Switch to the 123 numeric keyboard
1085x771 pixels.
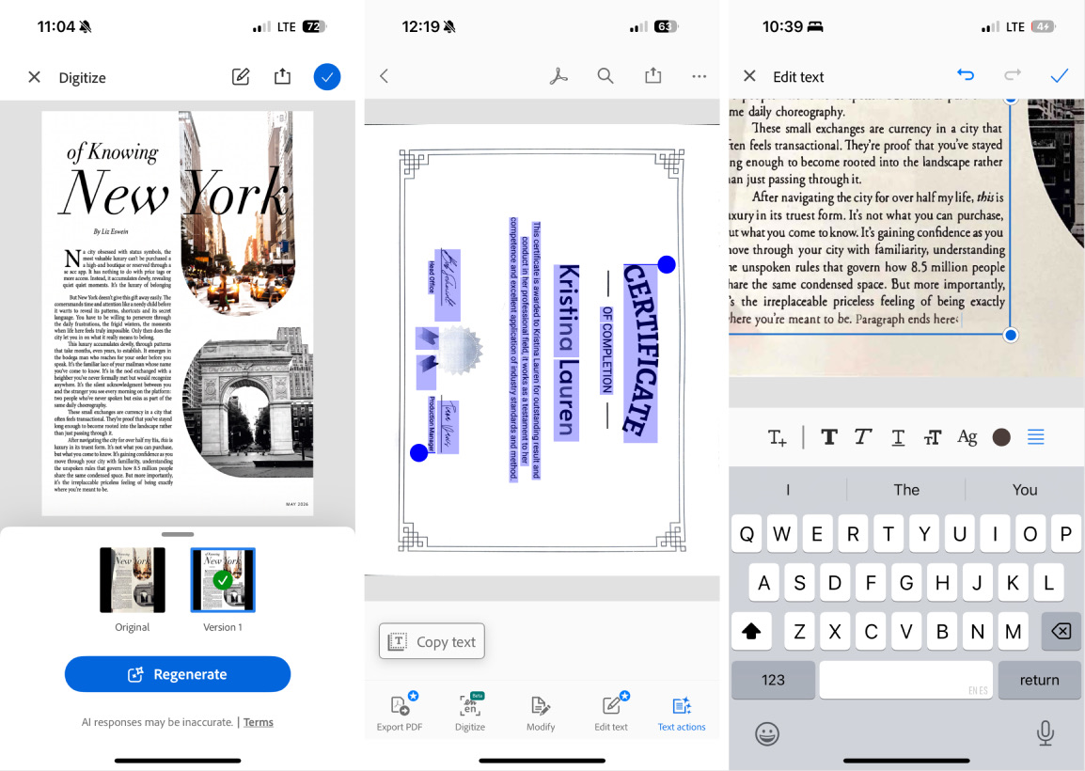773,680
